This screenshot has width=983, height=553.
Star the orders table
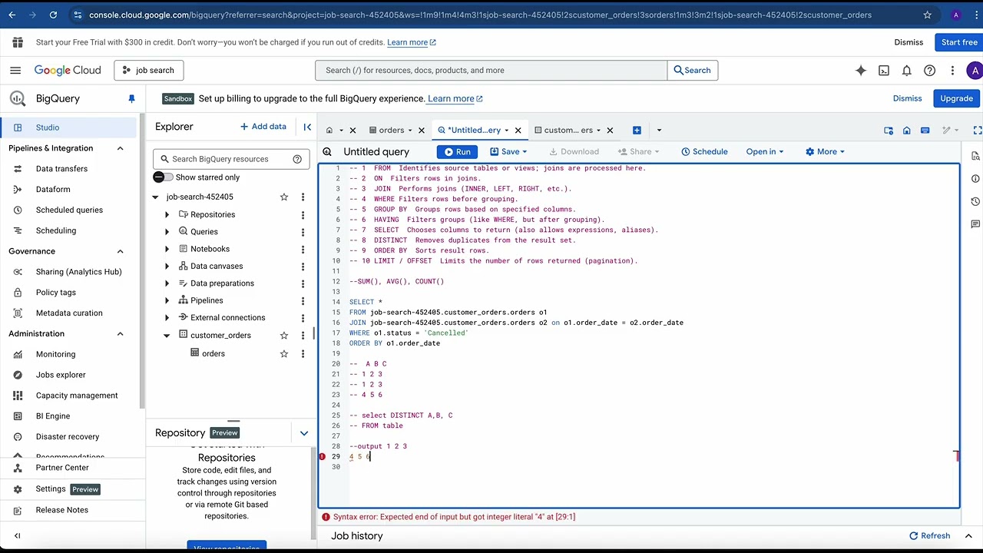(x=284, y=353)
